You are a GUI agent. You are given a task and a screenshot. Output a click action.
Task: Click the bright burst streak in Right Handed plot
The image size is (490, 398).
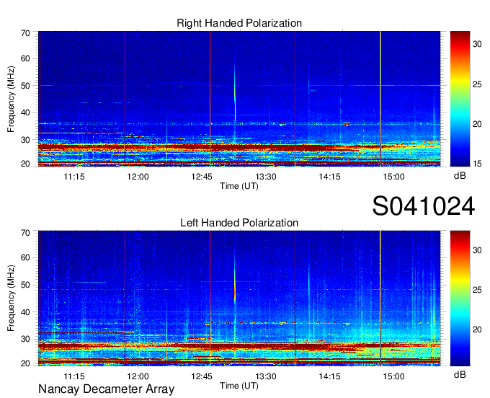tap(235, 92)
